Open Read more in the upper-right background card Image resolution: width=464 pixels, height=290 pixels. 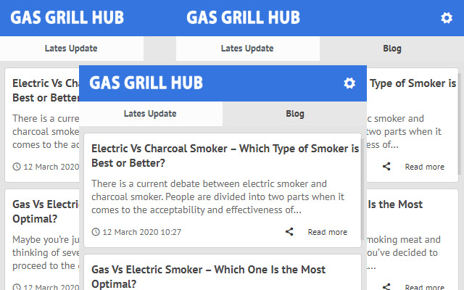(x=424, y=167)
